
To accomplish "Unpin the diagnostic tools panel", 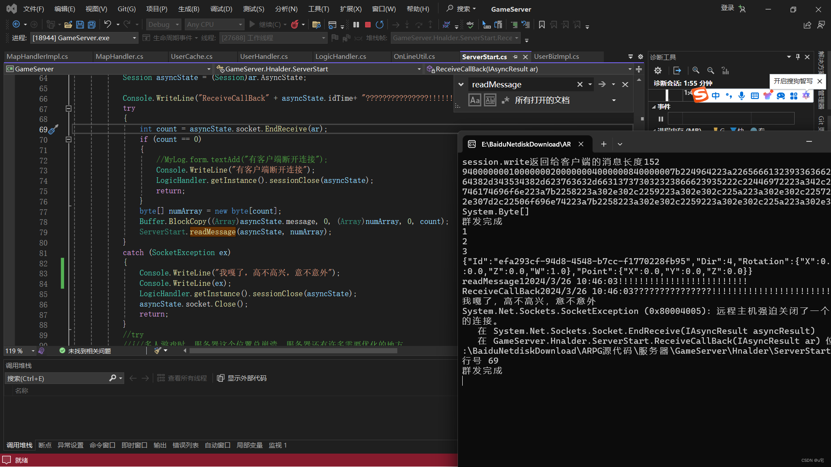I will coord(798,57).
